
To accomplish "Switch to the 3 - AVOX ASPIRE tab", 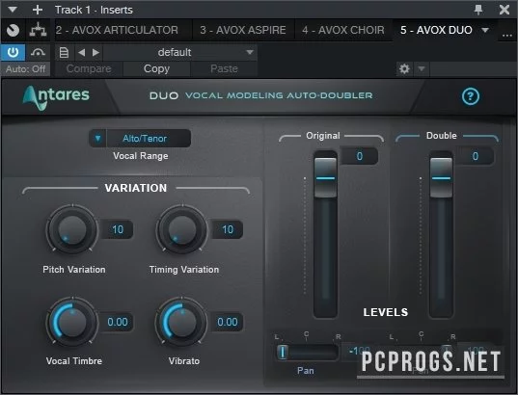I will pos(243,30).
